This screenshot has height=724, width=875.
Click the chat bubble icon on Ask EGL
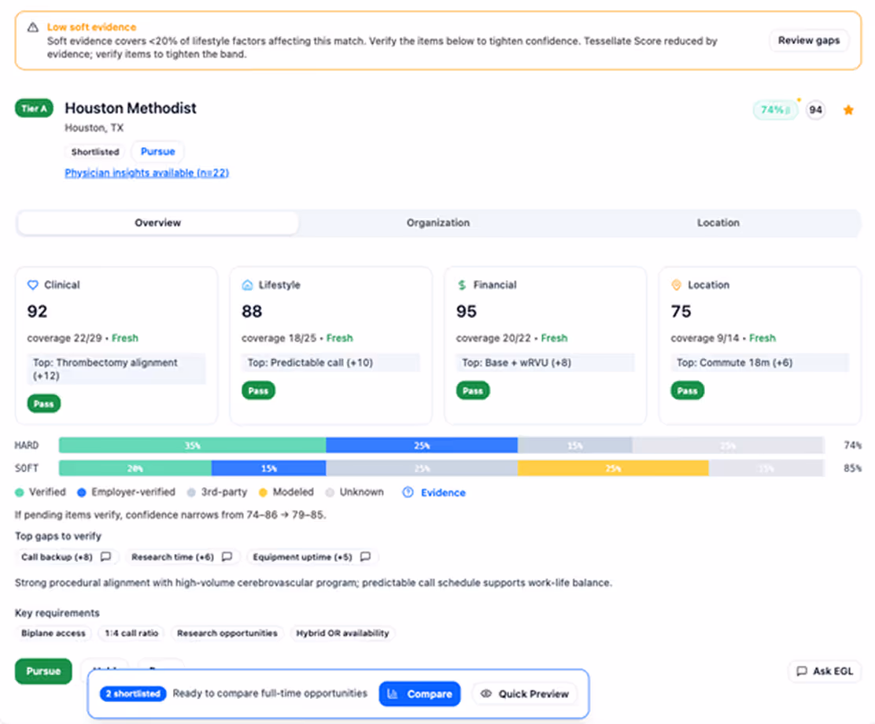click(802, 671)
